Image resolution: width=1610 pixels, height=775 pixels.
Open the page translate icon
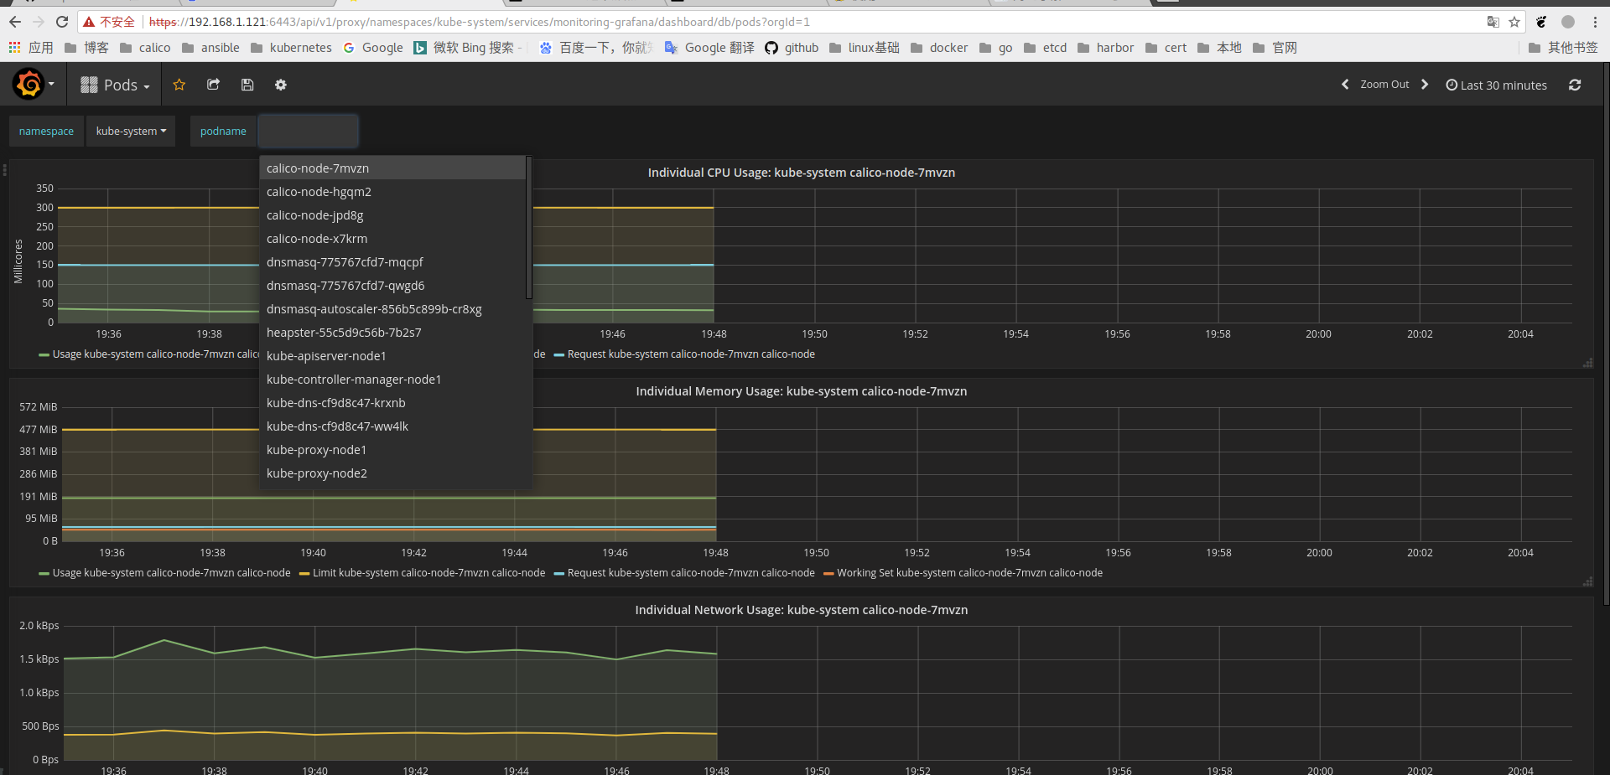tap(1493, 22)
